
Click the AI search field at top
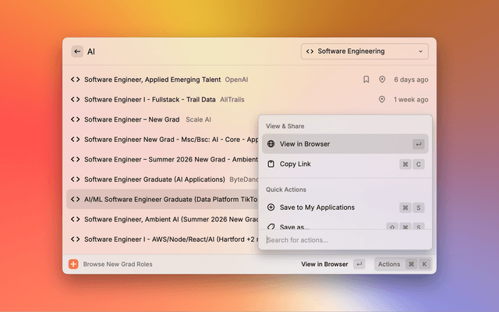point(187,51)
